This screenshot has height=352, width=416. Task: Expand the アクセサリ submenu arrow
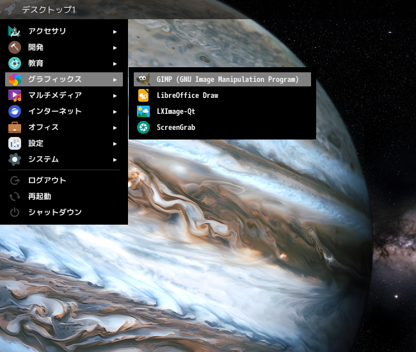click(115, 32)
